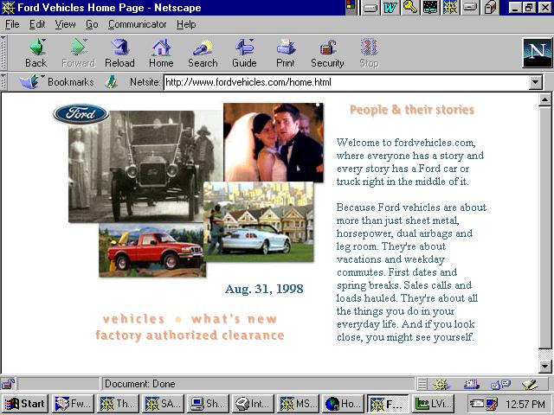This screenshot has width=554, height=415.
Task: Expand the Netsite URL history dropdown
Action: pos(535,83)
